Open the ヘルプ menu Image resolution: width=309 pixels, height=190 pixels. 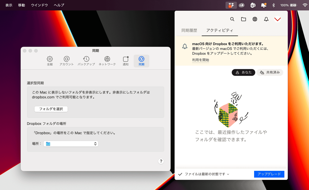coord(59,5)
